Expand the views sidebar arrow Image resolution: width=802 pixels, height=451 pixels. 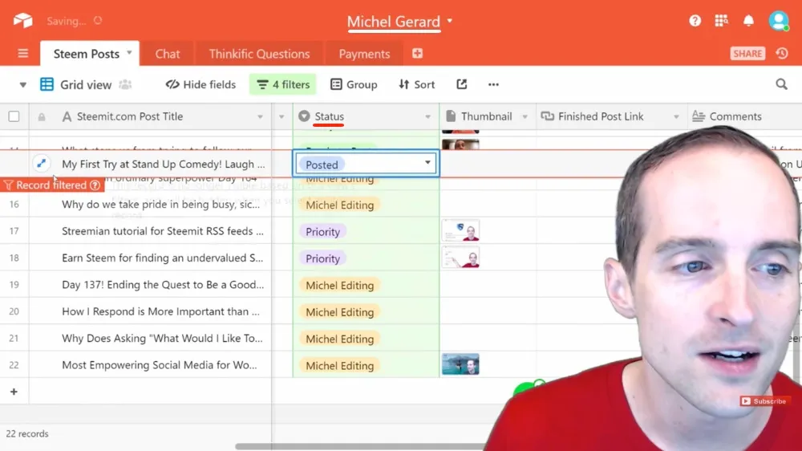[23, 85]
